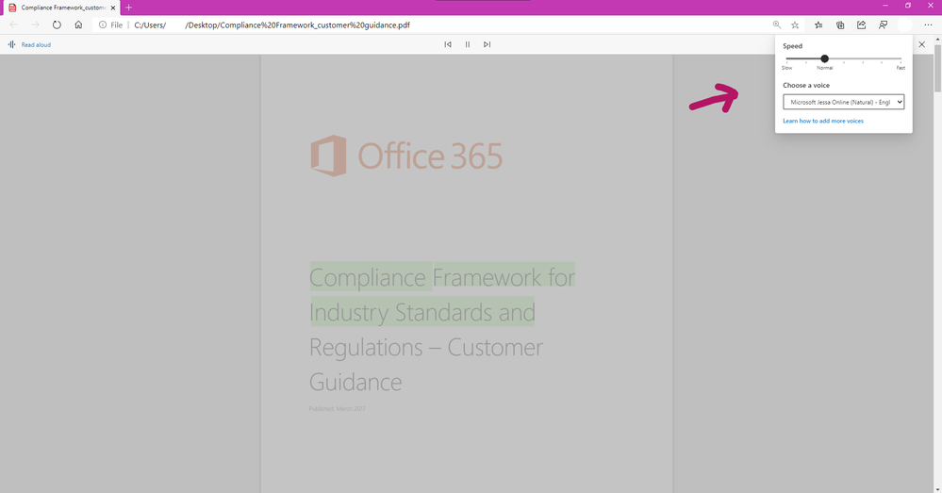The image size is (942, 493).
Task: Open the zoom magnifier in address bar
Action: (x=777, y=25)
